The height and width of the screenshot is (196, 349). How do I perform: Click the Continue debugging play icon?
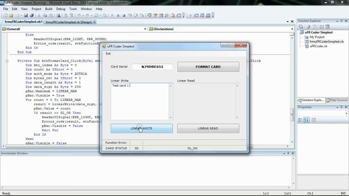[x=112, y=15]
